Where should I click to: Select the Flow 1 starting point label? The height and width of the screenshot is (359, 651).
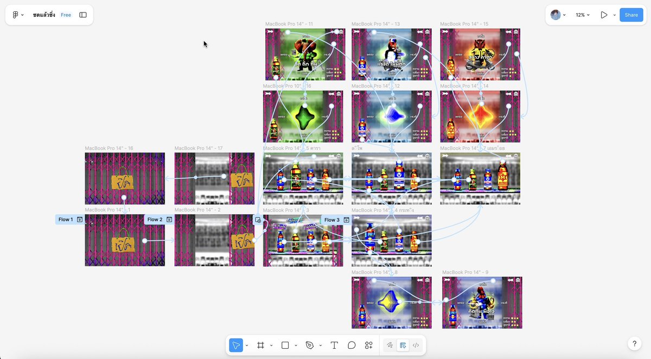(x=65, y=220)
